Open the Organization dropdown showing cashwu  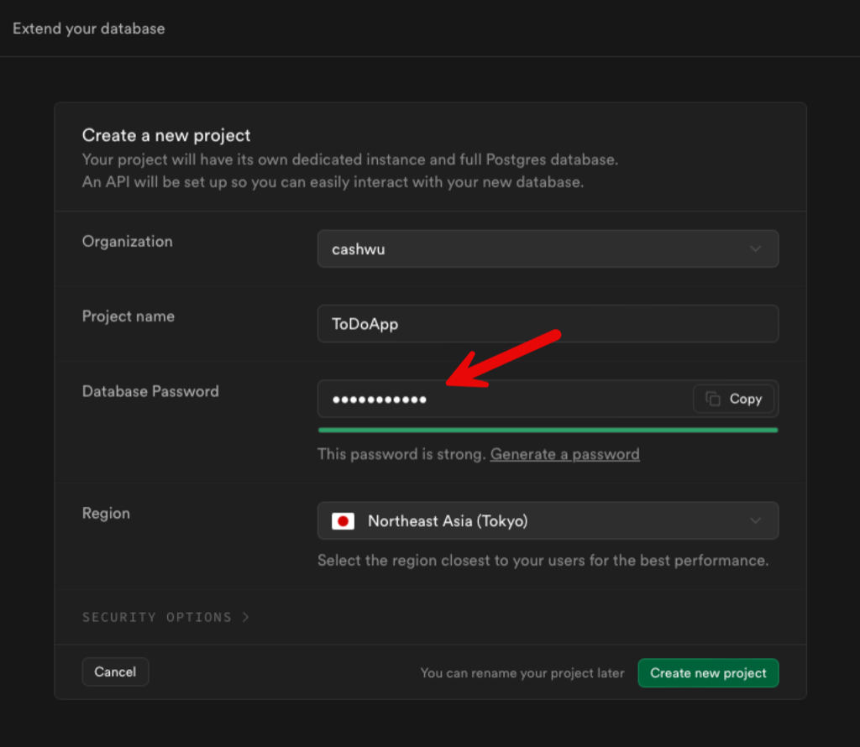548,249
